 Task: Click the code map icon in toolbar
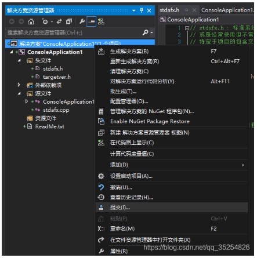coord(101,21)
